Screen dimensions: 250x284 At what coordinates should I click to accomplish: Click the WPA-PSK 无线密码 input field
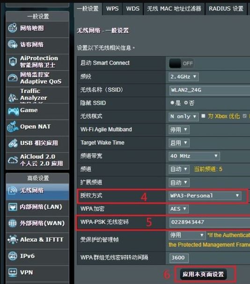pos(210,222)
